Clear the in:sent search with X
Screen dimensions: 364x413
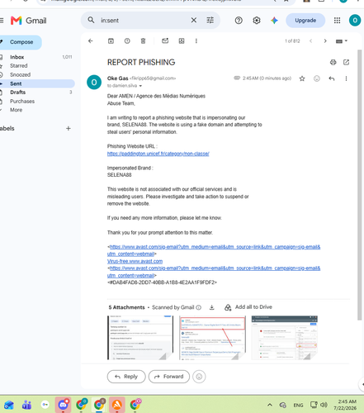[194, 20]
